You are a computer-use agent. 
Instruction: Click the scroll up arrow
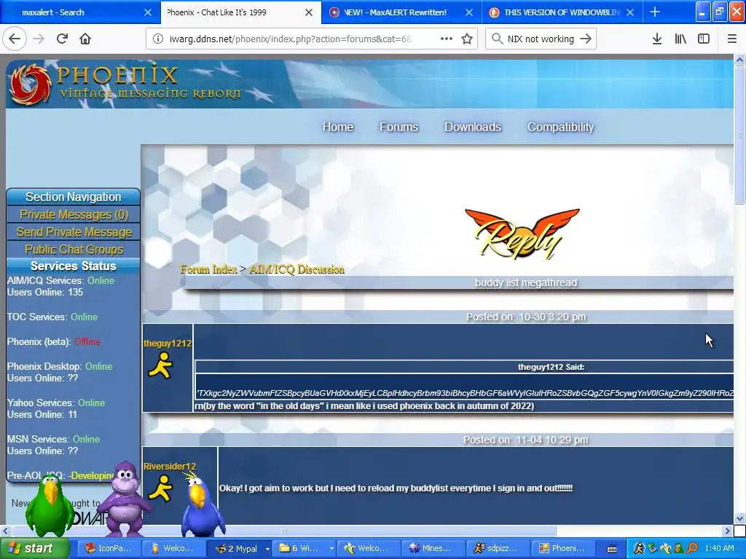point(739,60)
